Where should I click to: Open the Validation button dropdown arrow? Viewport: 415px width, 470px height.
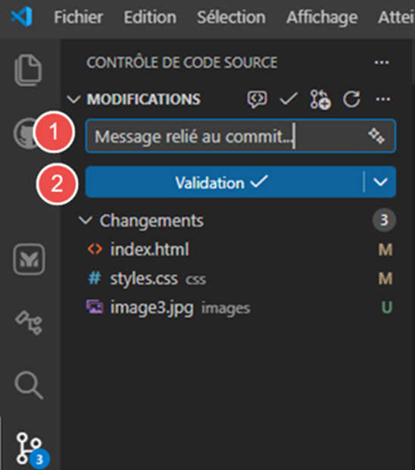point(381,182)
